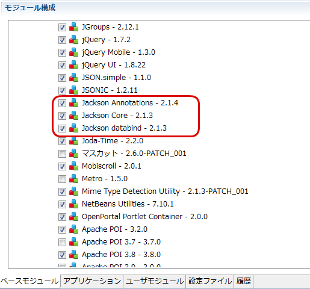Select the Jackson Annotations - 2.1.4 label
Viewport: 310px width, 289px height.
tap(130, 103)
